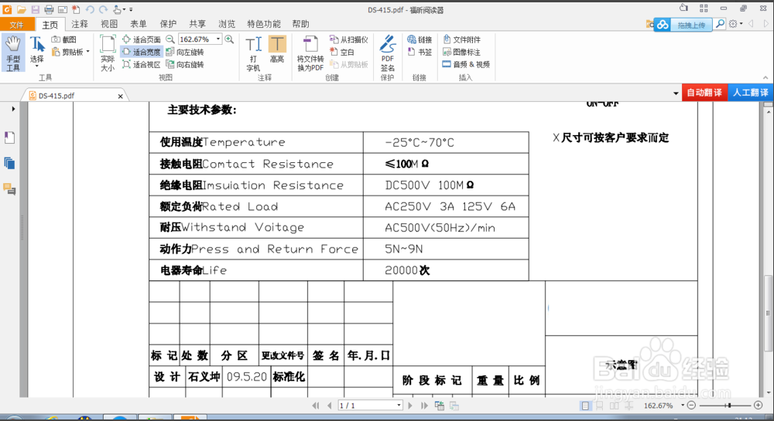
Task: Click the Typewriter tool (打字机)
Action: tap(253, 53)
